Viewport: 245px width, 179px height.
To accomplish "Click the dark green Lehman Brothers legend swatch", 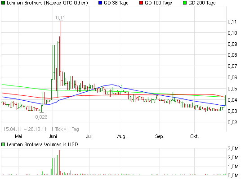I will (x=3, y=3).
